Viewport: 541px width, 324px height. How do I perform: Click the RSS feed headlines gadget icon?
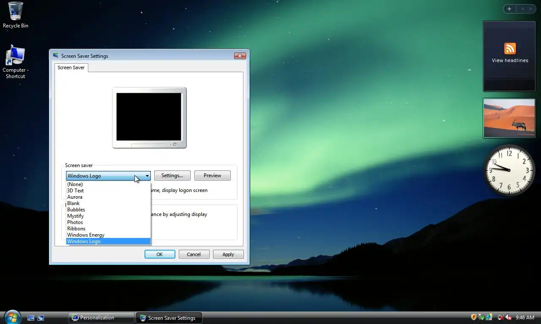coord(510,49)
